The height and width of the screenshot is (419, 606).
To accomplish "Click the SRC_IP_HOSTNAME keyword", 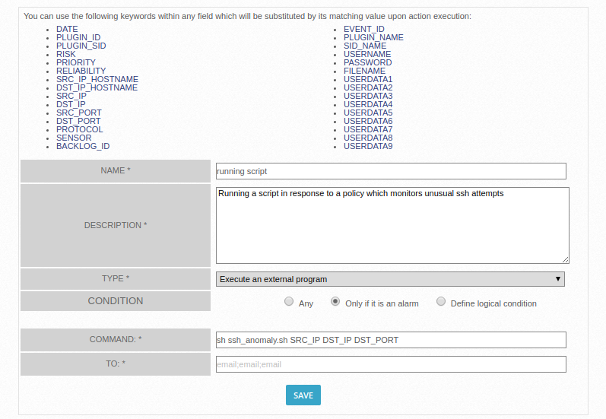I will (x=97, y=79).
